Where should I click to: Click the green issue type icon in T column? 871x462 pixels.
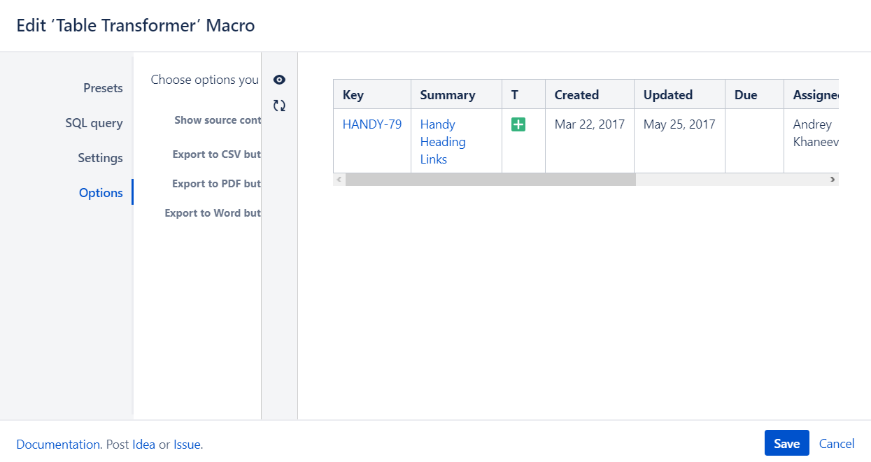522,124
